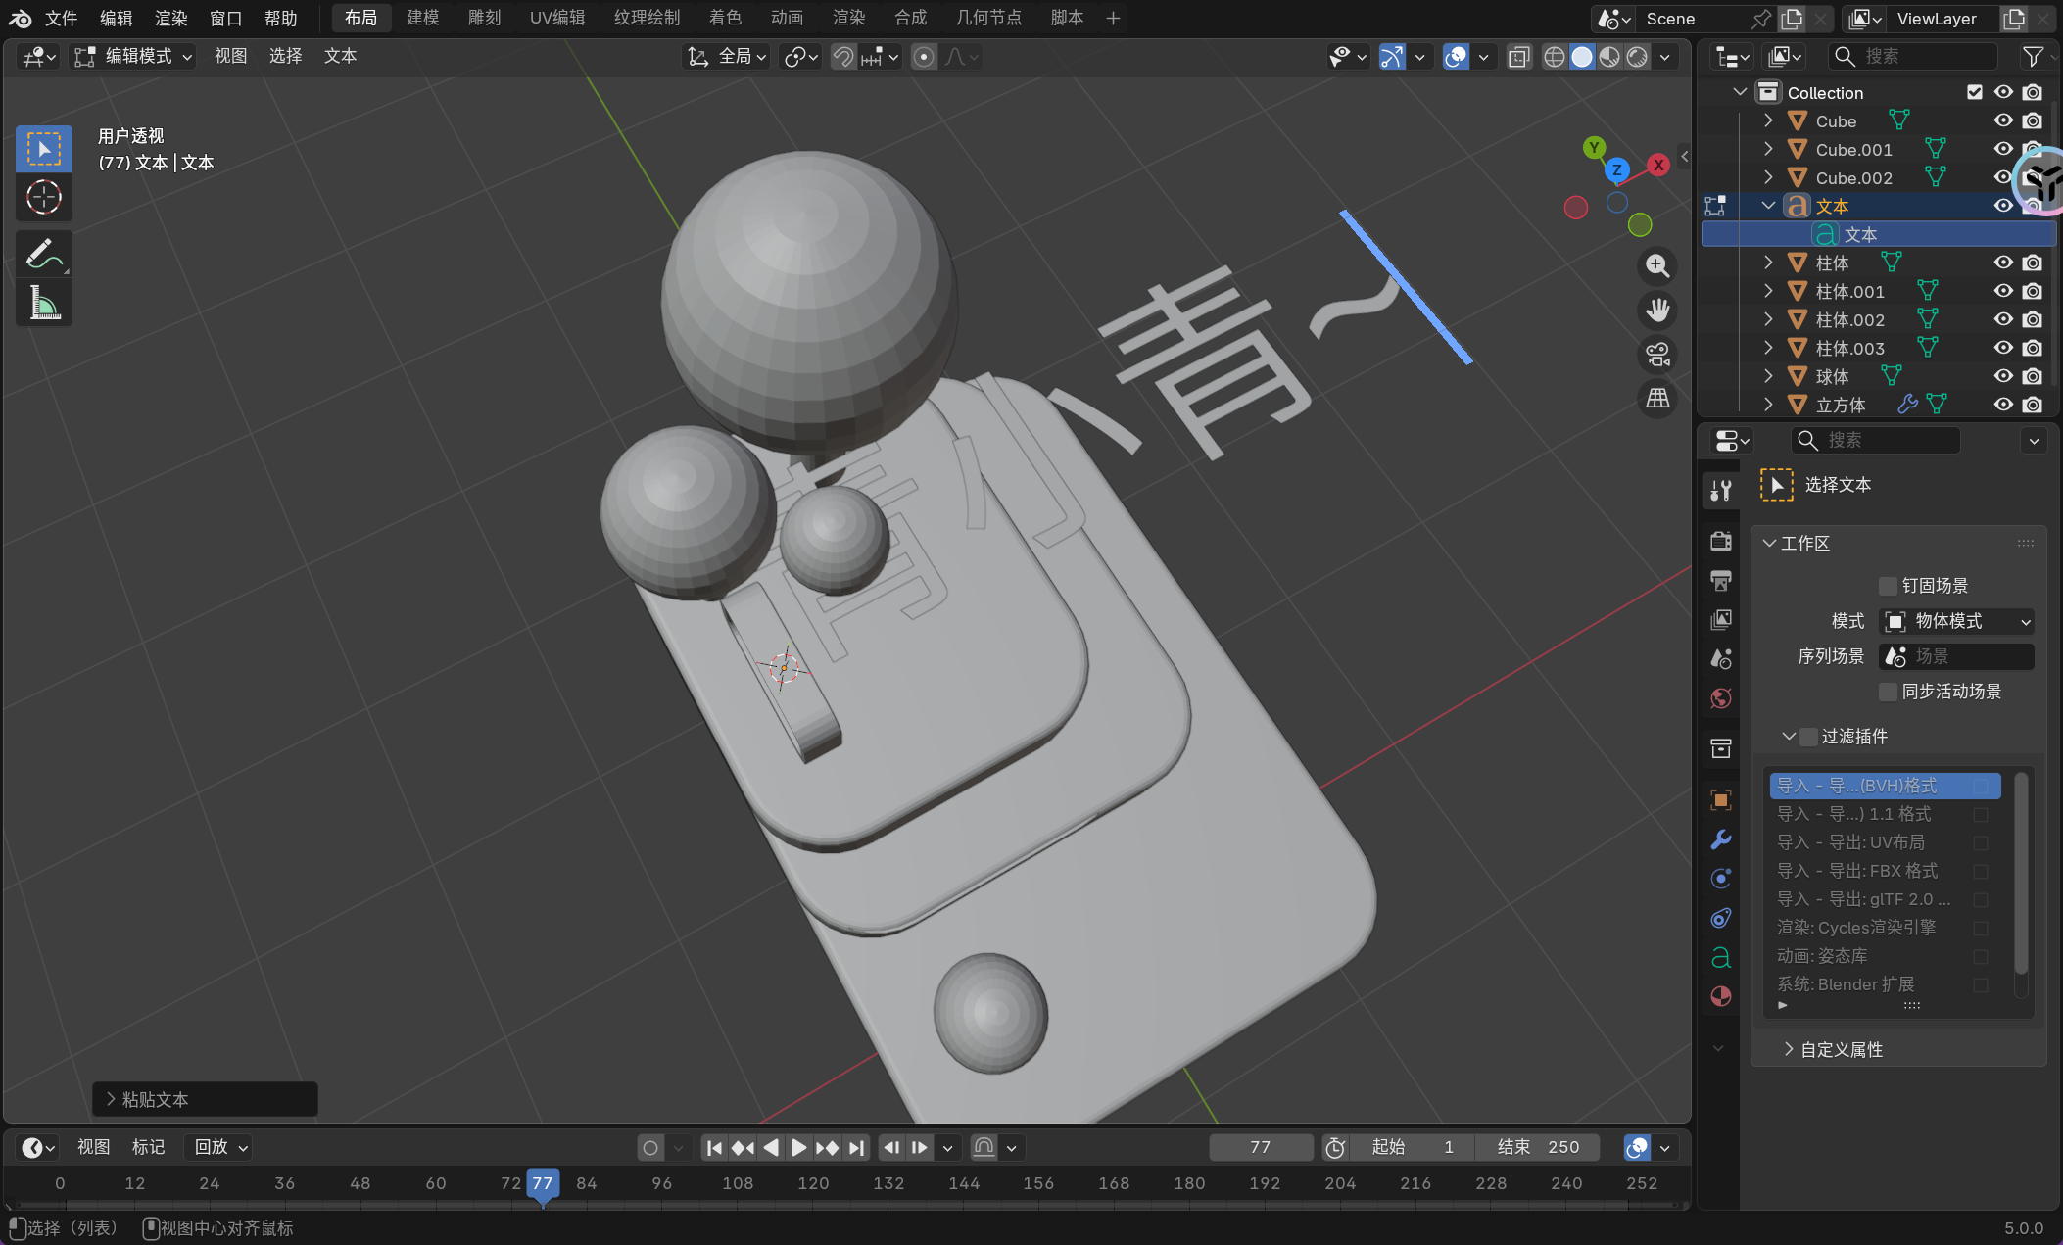Viewport: 2063px width, 1245px height.
Task: Open the Modifiers wrench properties tab
Action: point(1720,839)
